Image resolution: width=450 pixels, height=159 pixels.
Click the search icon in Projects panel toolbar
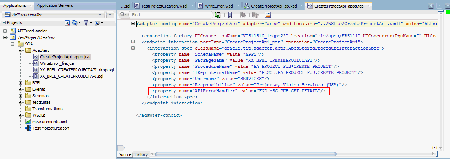(67, 22)
